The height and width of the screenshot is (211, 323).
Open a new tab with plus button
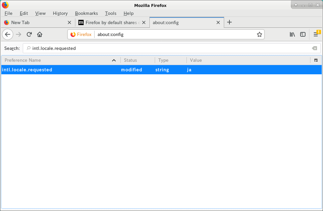coord(229,22)
